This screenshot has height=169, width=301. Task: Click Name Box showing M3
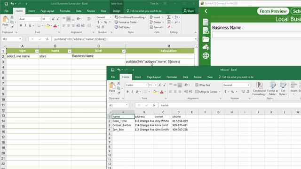click(11, 39)
